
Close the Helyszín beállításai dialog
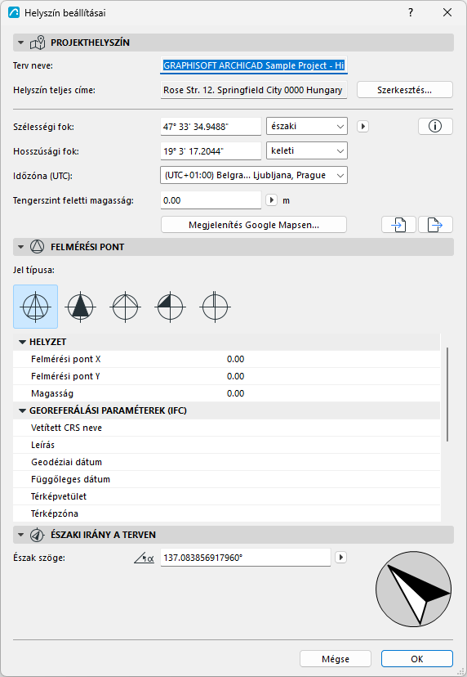(447, 12)
